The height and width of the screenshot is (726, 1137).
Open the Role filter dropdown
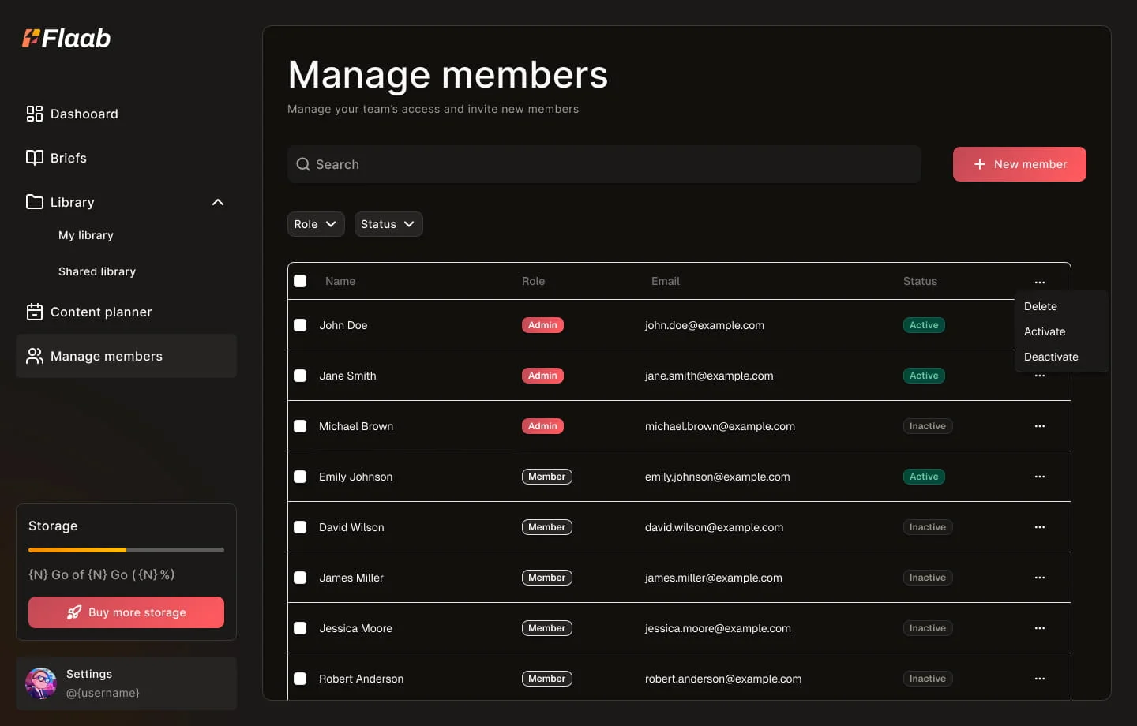pos(316,224)
